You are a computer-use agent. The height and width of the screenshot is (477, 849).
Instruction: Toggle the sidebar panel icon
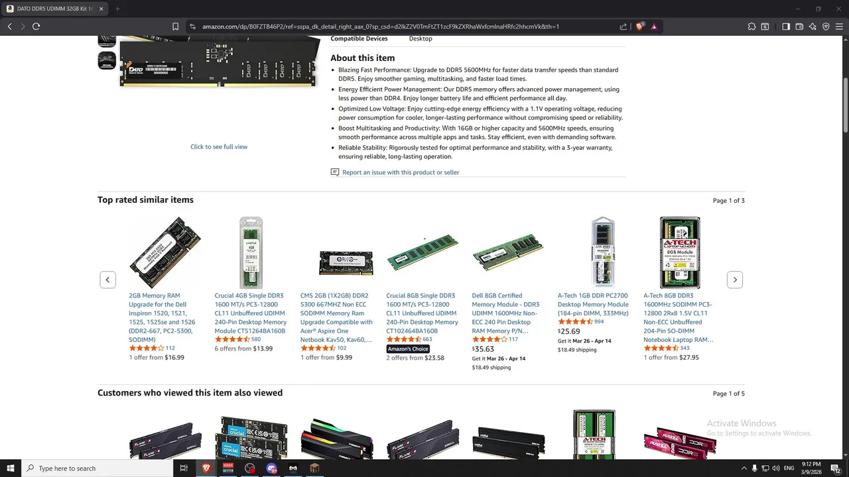786,26
